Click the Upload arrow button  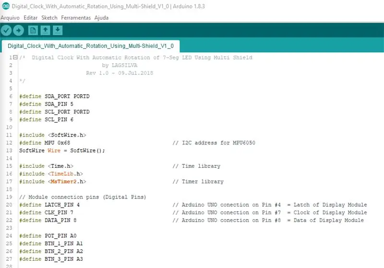click(18, 31)
